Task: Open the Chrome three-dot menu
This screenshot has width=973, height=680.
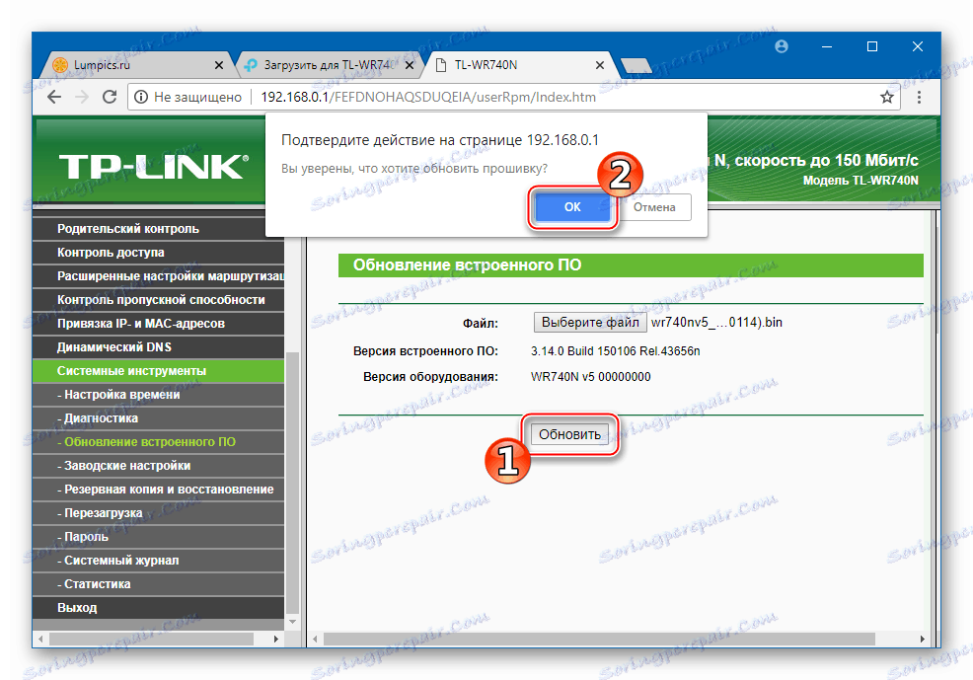Action: click(919, 97)
